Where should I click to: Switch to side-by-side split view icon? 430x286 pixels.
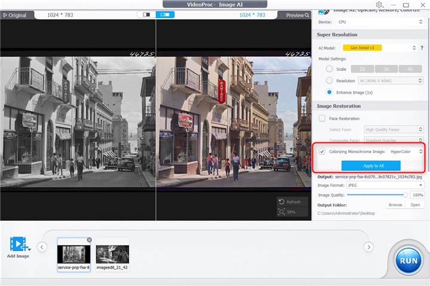165,14
